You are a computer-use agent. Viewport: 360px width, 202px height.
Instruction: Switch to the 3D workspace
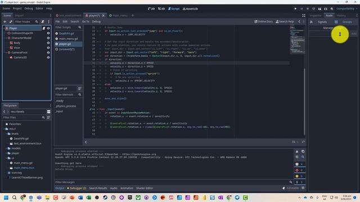(x=161, y=9)
